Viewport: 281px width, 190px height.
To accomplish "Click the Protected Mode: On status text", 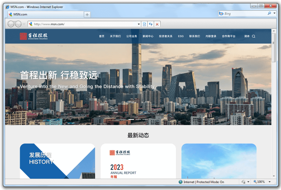I will click(x=211, y=182).
